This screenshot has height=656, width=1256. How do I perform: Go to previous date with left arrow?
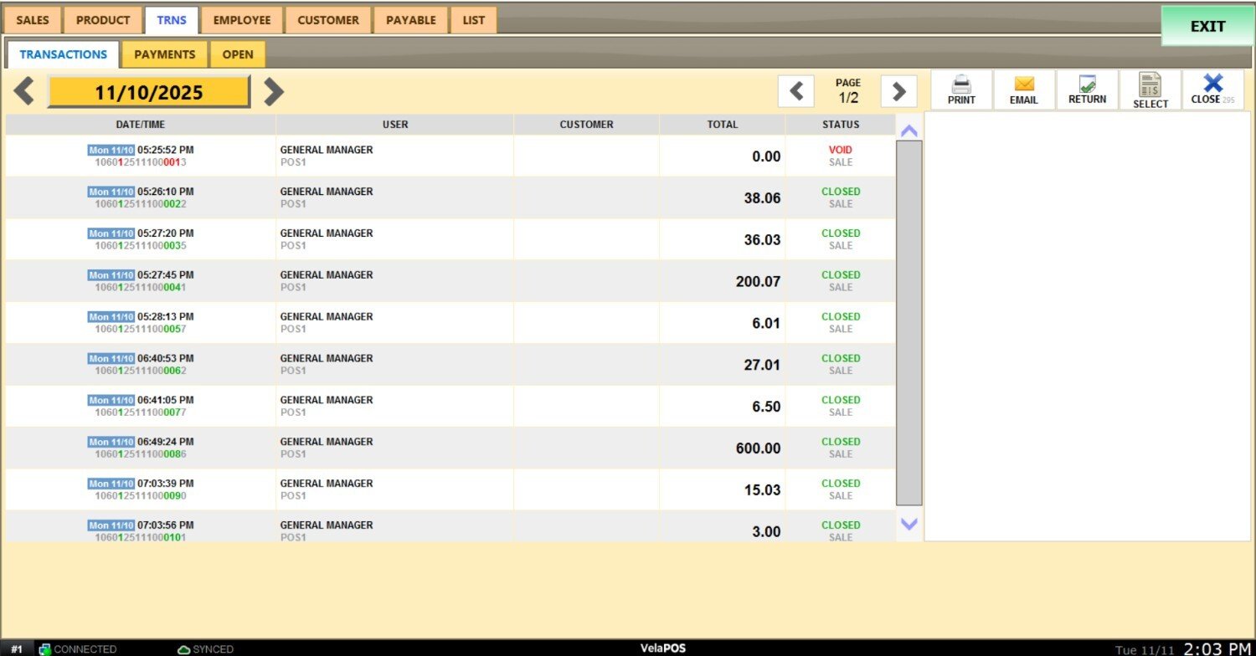(x=24, y=91)
